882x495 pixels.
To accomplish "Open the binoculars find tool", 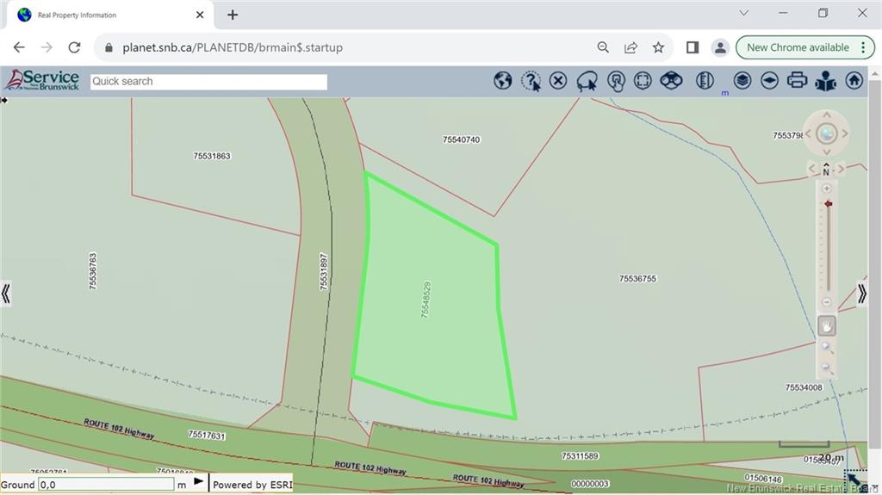I will point(671,81).
